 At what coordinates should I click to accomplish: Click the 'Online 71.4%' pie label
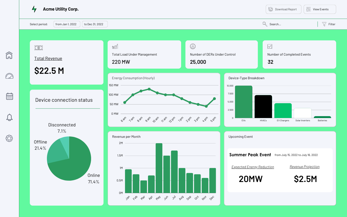[x=94, y=178]
